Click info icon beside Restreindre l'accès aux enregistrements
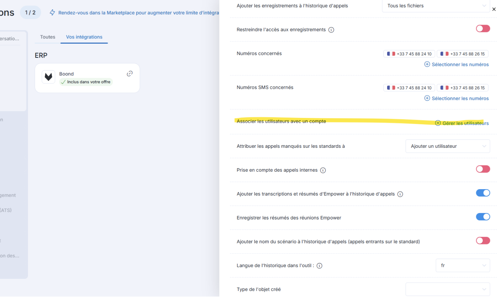 point(331,30)
